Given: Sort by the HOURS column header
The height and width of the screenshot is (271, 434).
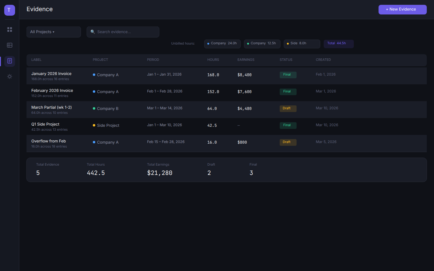Looking at the screenshot, I should click(x=213, y=60).
